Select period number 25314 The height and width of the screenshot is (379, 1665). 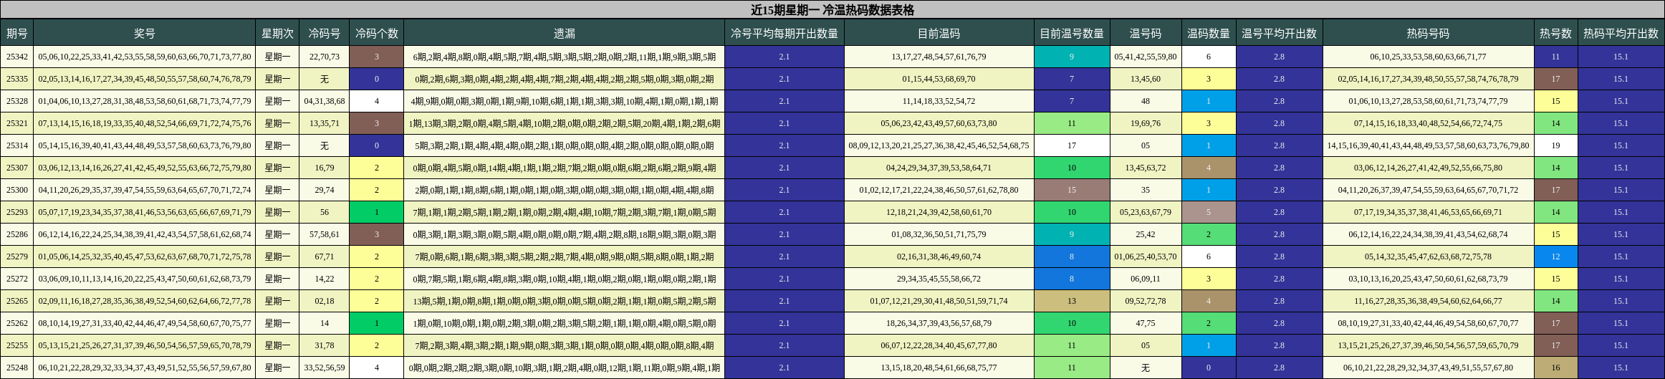click(17, 145)
